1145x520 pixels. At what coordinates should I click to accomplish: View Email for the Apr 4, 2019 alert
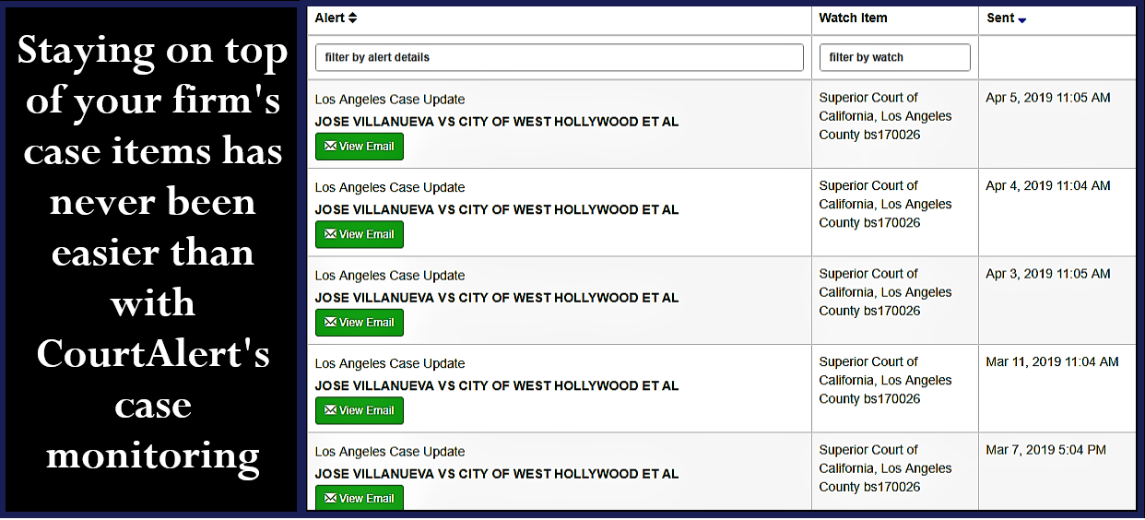(x=360, y=234)
